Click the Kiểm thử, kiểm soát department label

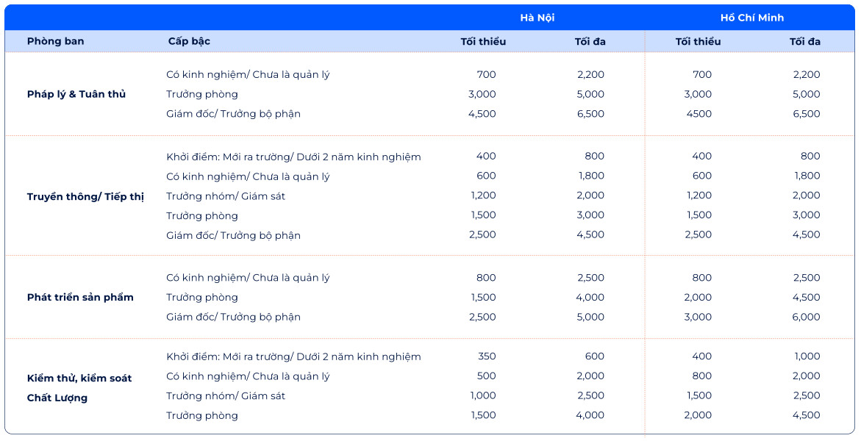point(79,379)
